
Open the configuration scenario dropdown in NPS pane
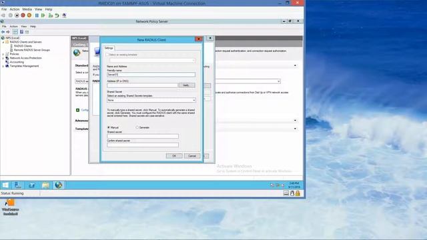click(278, 81)
